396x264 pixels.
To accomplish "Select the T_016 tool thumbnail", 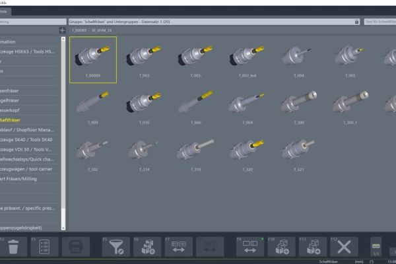I will coord(144,107).
